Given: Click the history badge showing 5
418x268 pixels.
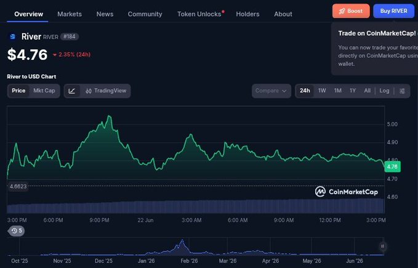Looking at the screenshot, I should (x=17, y=230).
